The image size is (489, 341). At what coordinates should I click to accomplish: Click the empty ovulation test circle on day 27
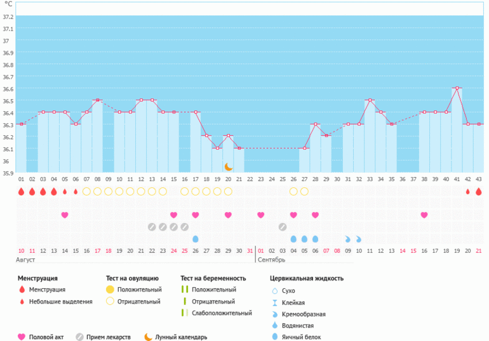pos(304,191)
